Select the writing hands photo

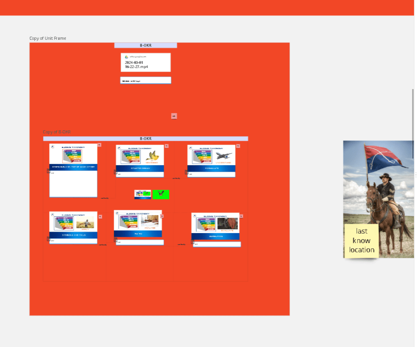click(149, 221)
